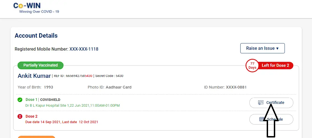Schedule the Dose 2 appointment
This screenshot has height=138, width=312.
tap(271, 119)
